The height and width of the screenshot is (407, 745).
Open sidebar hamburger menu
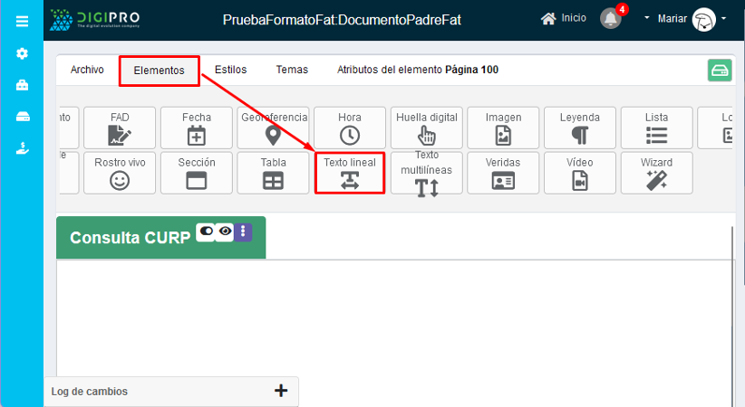(22, 21)
